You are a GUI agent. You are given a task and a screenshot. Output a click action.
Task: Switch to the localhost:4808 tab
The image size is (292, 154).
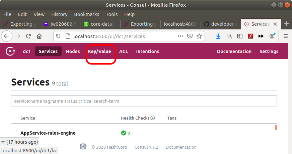(180, 24)
